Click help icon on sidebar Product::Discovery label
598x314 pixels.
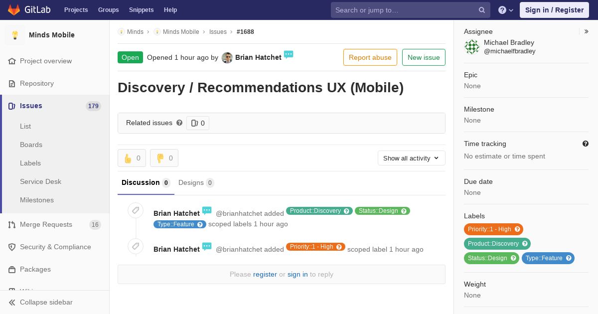tap(525, 244)
